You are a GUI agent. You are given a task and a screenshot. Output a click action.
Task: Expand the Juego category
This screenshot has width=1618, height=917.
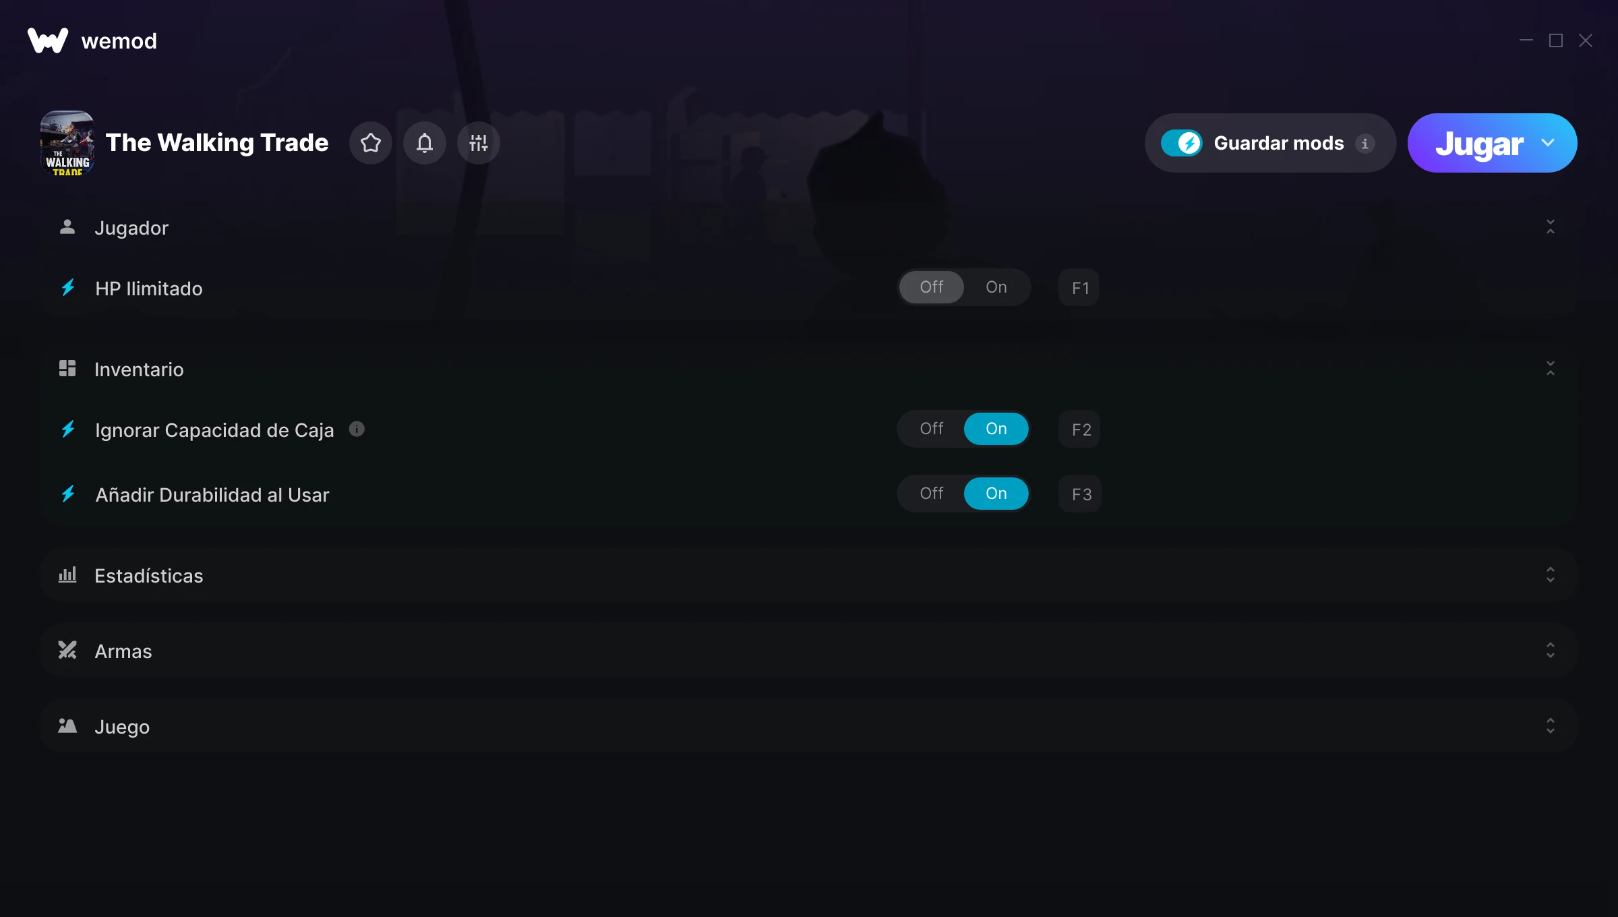(1551, 726)
